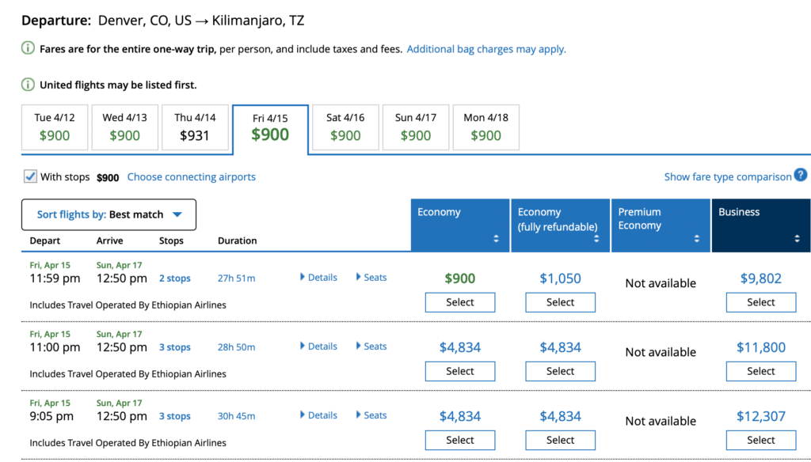The image size is (811, 462).
Task: Expand Details for the 11:59 pm flight
Action: (318, 278)
